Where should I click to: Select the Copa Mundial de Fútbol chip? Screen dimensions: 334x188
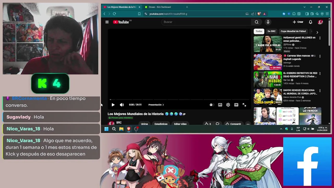click(293, 31)
